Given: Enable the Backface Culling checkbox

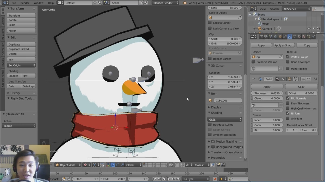Looking at the screenshot, I should [x=210, y=125].
